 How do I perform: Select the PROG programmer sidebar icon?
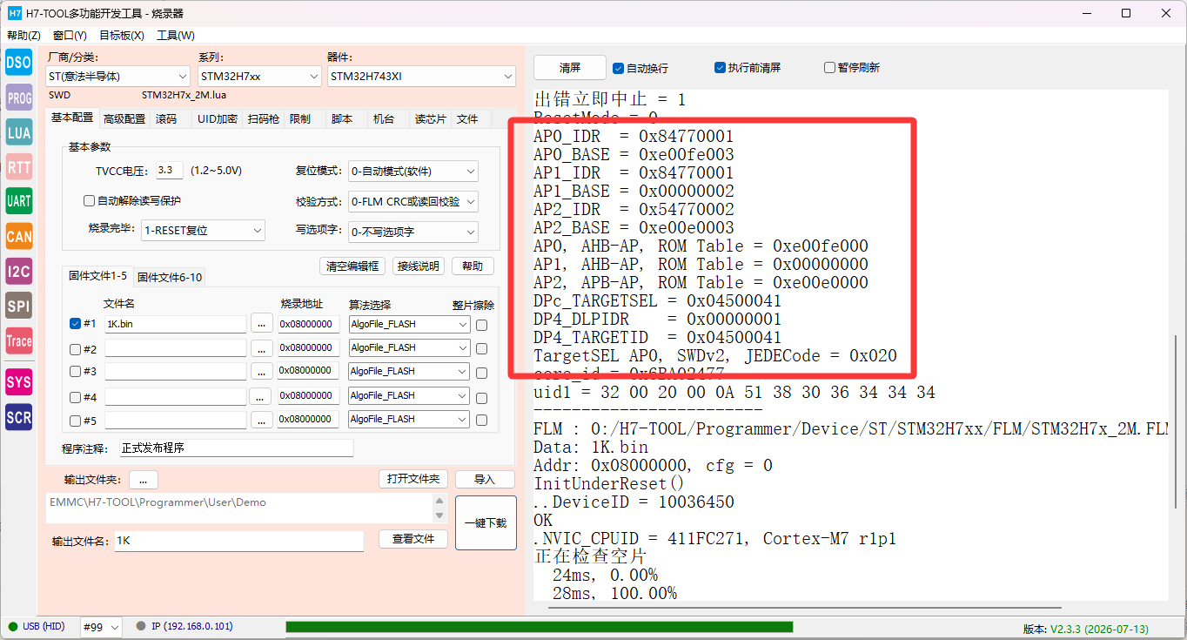tap(19, 98)
